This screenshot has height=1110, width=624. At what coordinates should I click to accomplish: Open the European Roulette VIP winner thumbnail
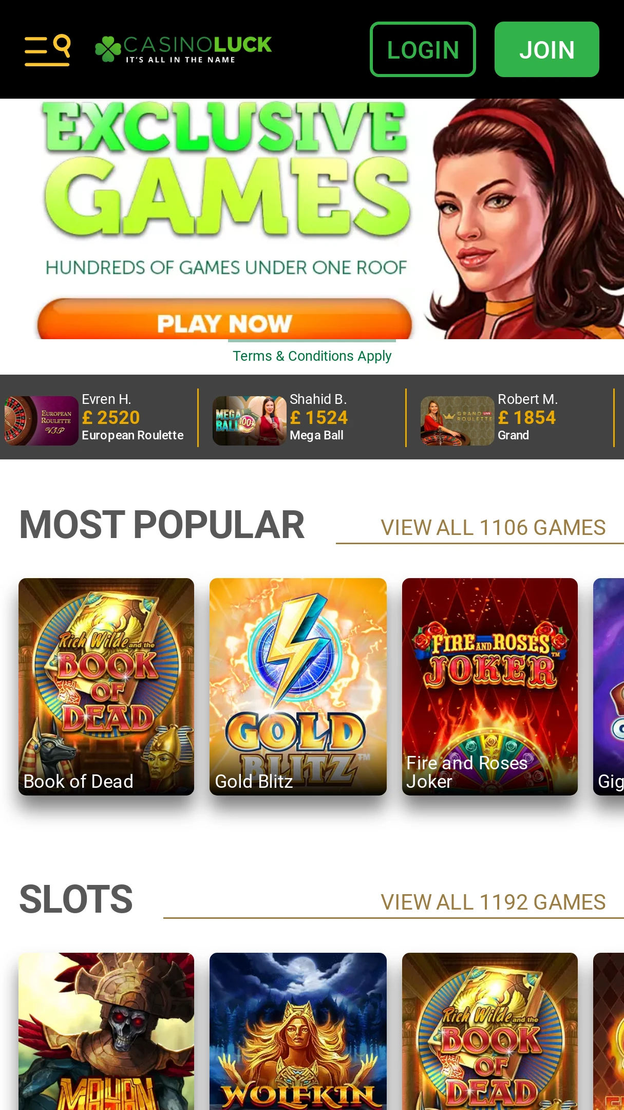[41, 420]
